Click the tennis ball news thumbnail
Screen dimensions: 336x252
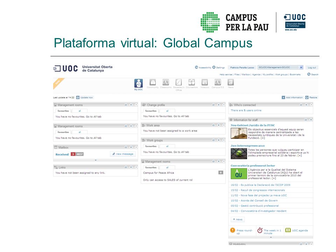click(x=239, y=154)
